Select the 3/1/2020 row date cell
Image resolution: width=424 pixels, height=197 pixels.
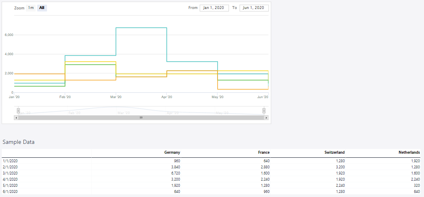(x=10, y=173)
